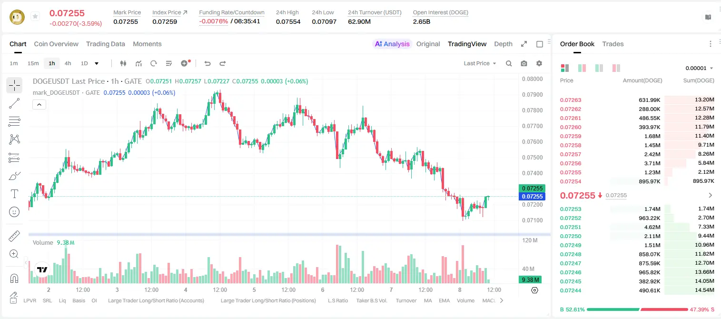Open the Coin Overview tab

56,44
